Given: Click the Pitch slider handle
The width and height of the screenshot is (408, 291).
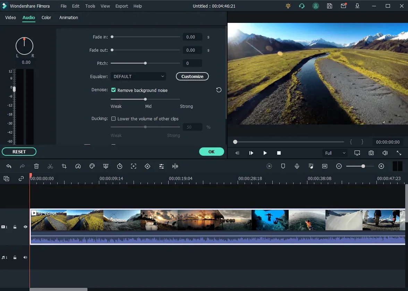Looking at the screenshot, I should [x=145, y=63].
